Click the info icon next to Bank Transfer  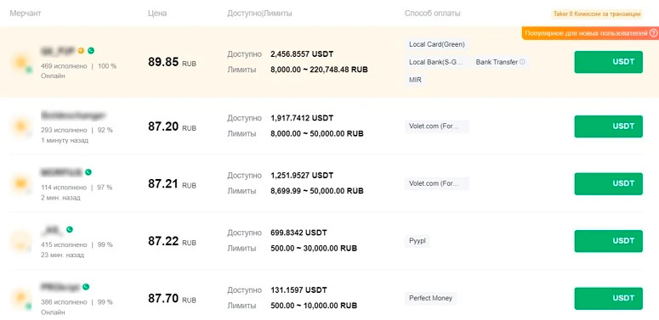coord(522,62)
